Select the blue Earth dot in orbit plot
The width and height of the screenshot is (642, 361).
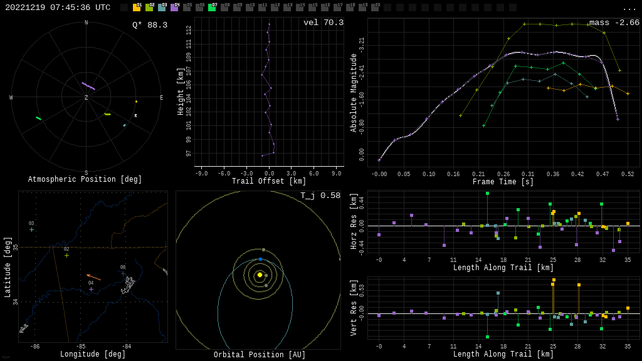point(260,259)
